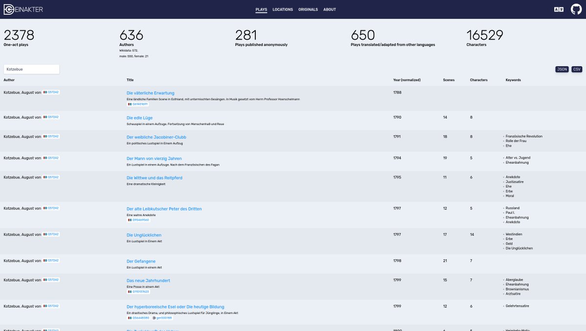
Task: Open play Das neue Jahrhundert
Action: pos(148,281)
